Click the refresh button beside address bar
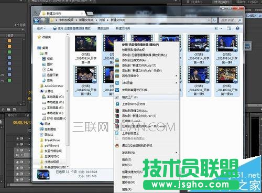Viewport: 262px width, 193px height. [214, 20]
